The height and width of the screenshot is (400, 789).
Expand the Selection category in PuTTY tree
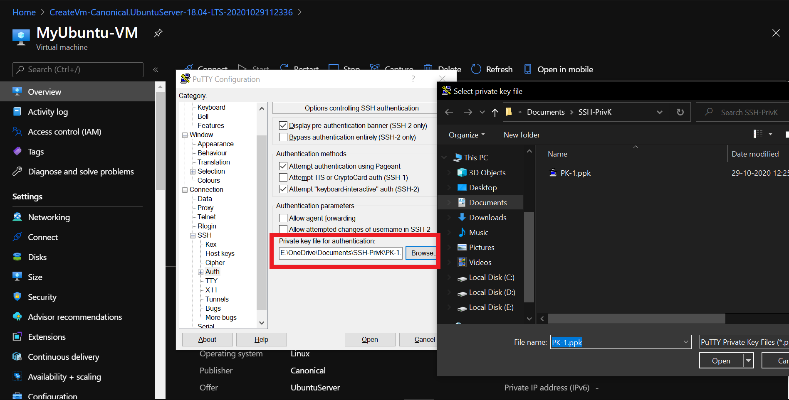[x=193, y=172]
